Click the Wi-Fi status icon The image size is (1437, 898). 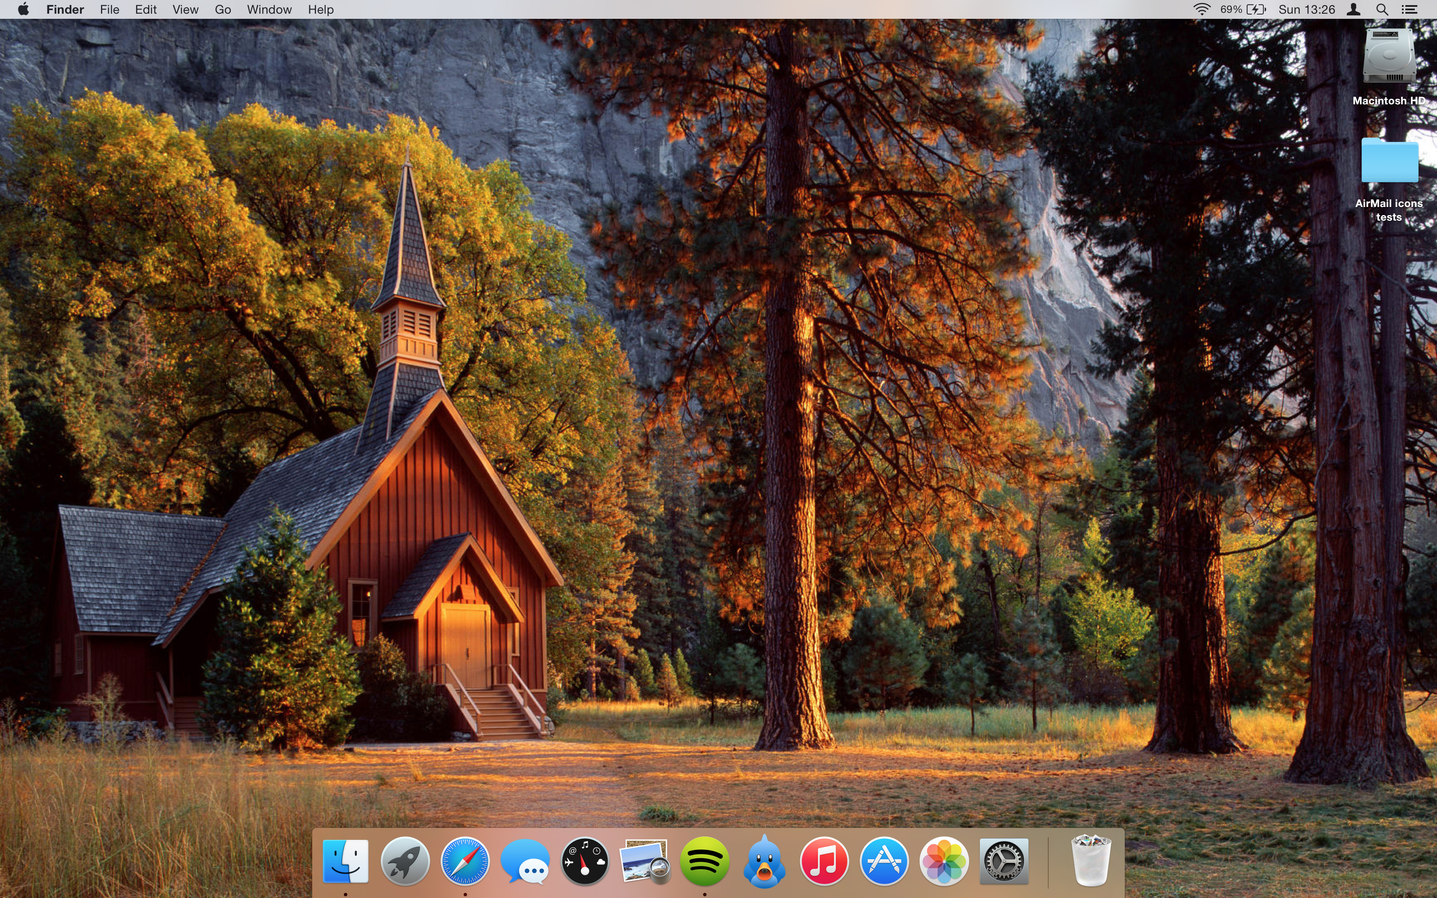click(x=1201, y=9)
